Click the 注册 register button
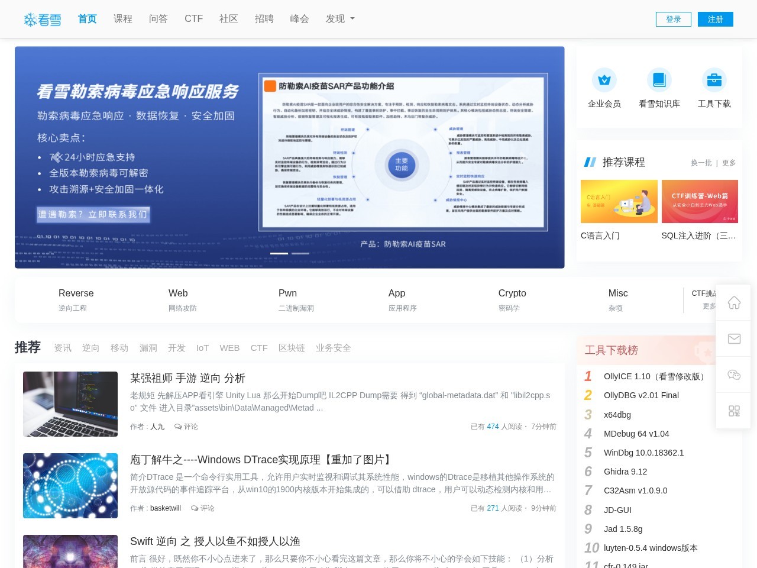The height and width of the screenshot is (568, 757). click(715, 19)
